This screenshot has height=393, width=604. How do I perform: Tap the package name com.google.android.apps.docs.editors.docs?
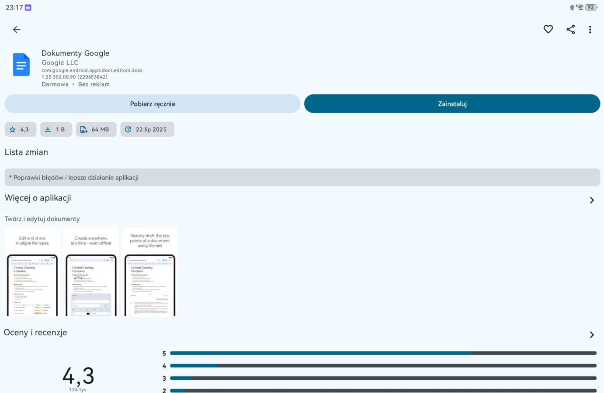(x=92, y=70)
